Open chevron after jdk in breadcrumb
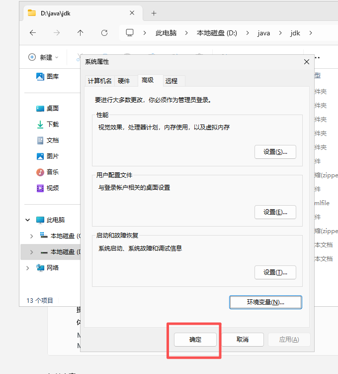 point(310,33)
